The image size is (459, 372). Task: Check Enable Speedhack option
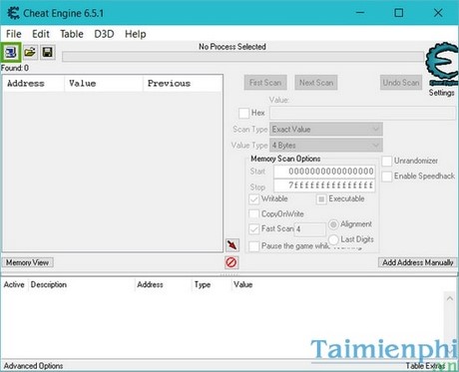(x=387, y=177)
